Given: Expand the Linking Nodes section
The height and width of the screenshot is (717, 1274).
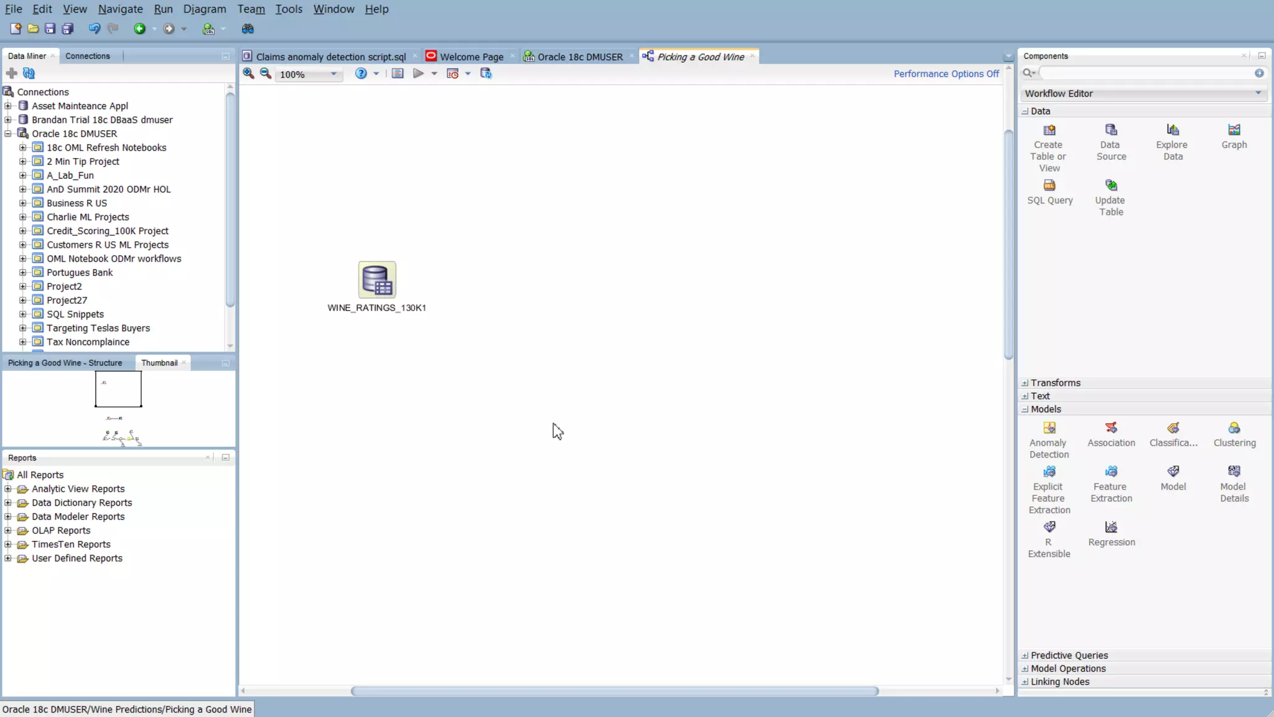Looking at the screenshot, I should point(1025,682).
